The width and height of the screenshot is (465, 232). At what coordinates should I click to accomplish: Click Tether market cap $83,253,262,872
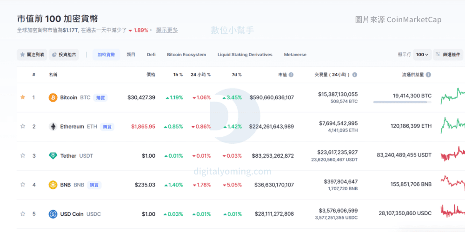[x=273, y=155]
